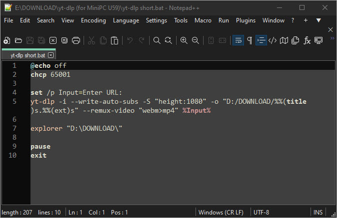Click line number 5 in margin

click(14, 101)
